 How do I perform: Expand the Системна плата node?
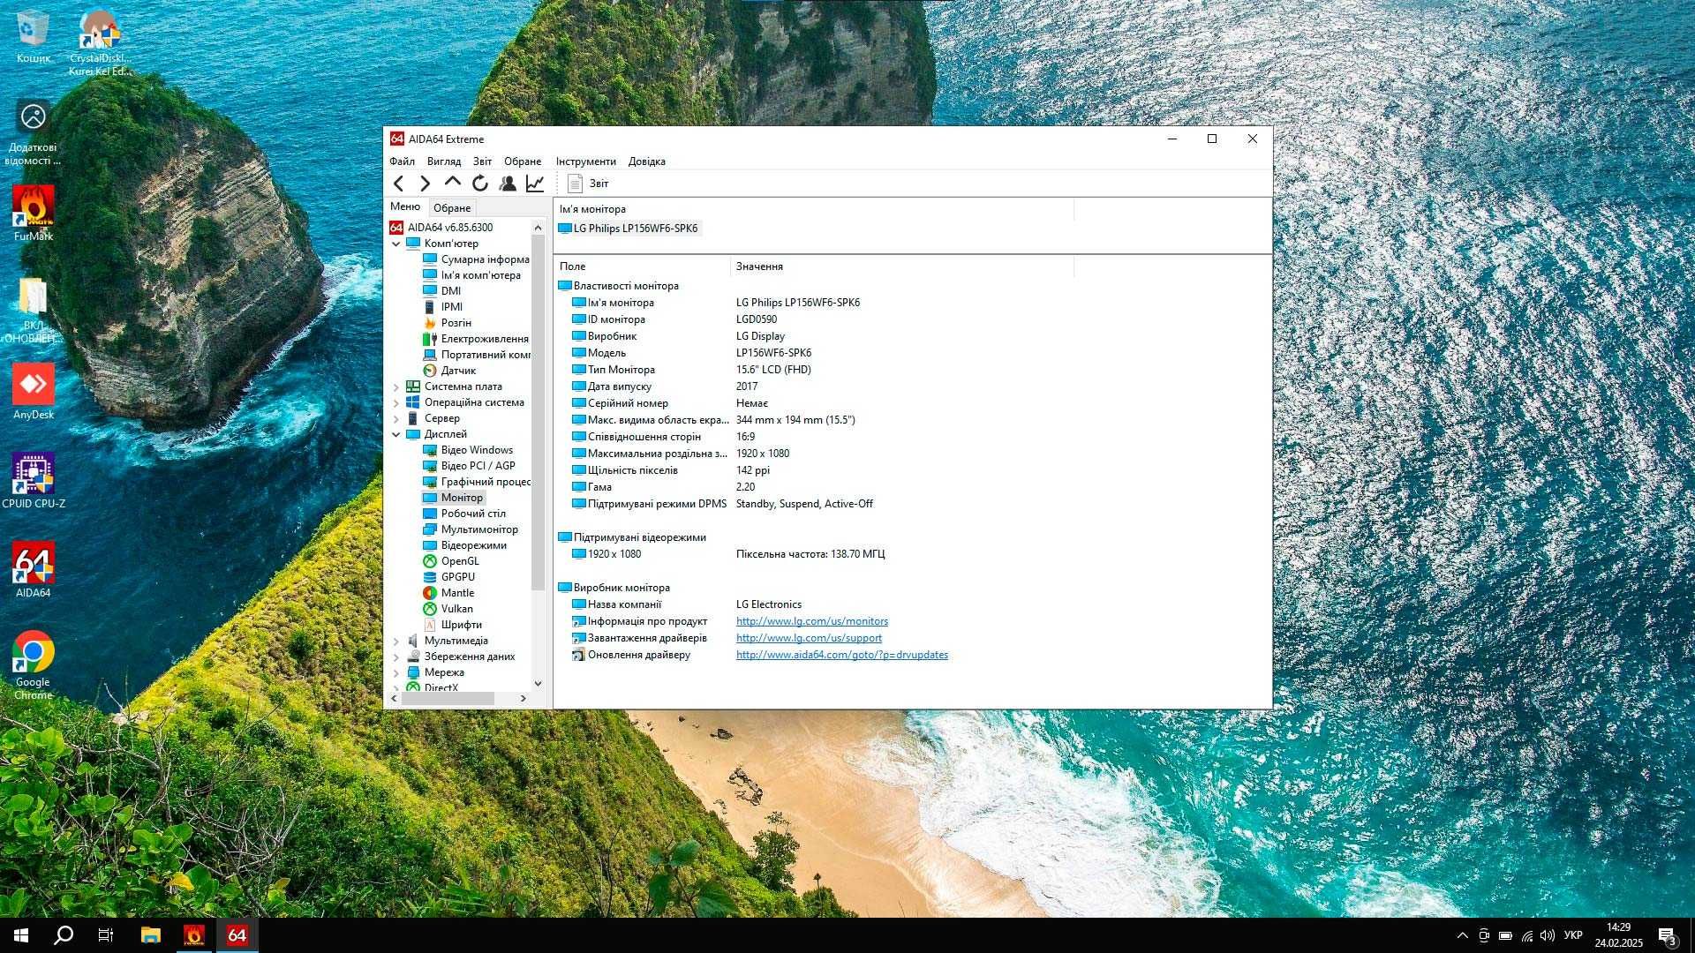396,386
